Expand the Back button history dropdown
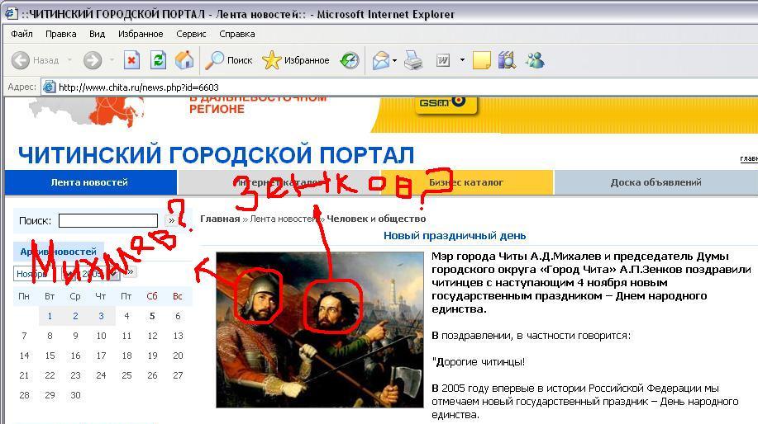The image size is (758, 424). (69, 60)
